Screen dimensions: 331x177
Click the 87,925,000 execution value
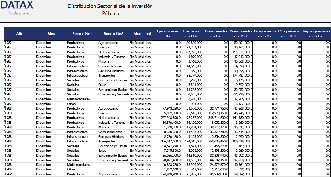click(192, 52)
